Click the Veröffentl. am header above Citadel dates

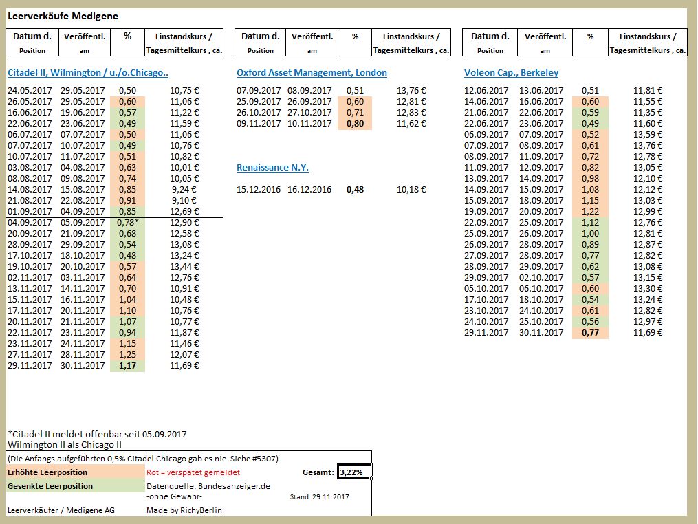(x=84, y=42)
